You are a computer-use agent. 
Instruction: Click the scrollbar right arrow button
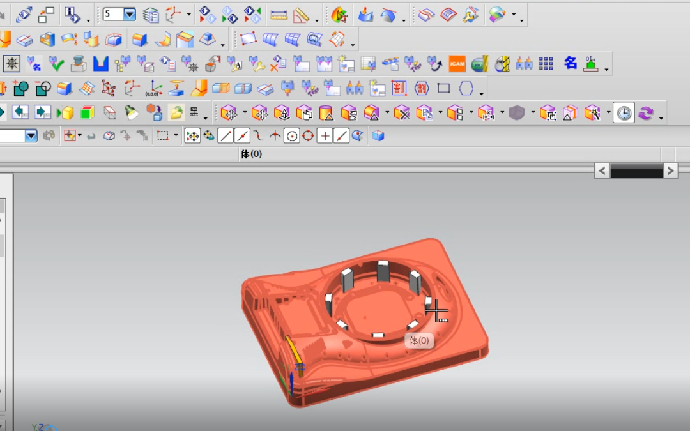(671, 170)
